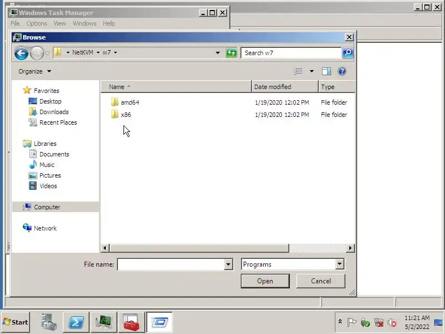
Task: Open Recent Places in navigation pane
Action: tap(58, 122)
